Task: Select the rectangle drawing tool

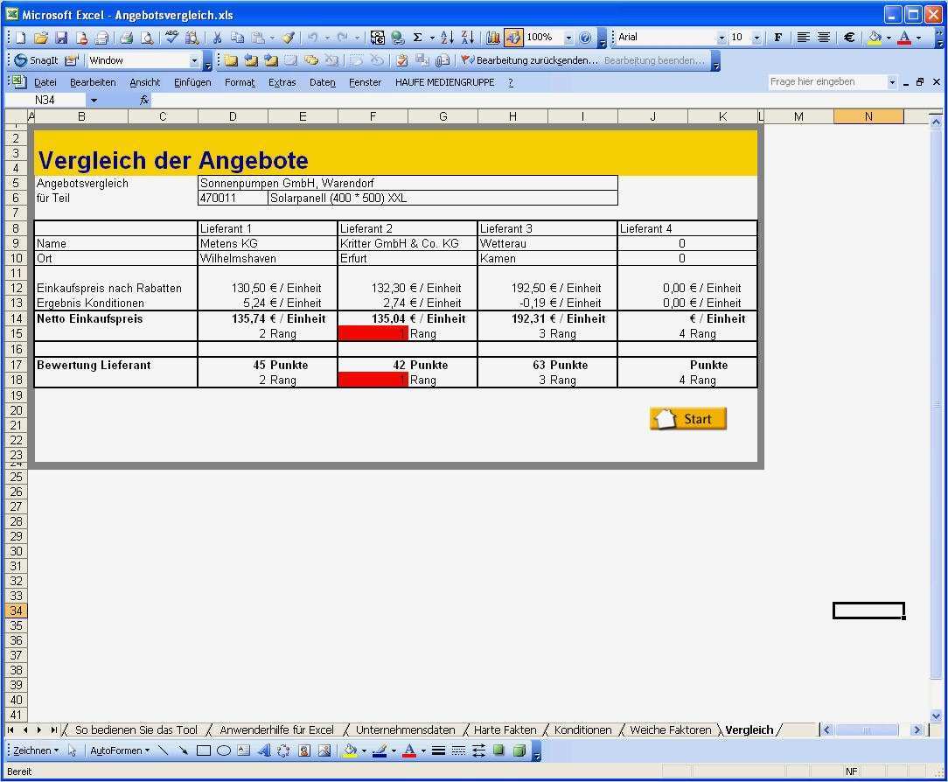Action: tap(204, 751)
